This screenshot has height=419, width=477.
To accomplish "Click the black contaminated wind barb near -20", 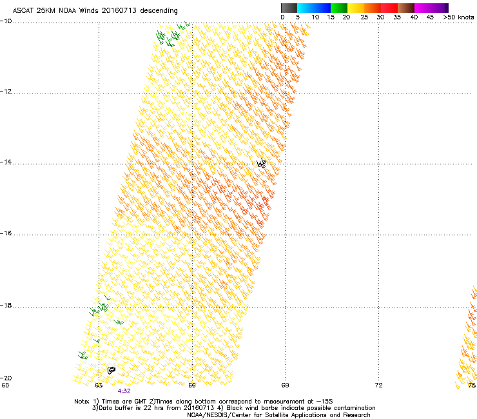I will pos(112,370).
